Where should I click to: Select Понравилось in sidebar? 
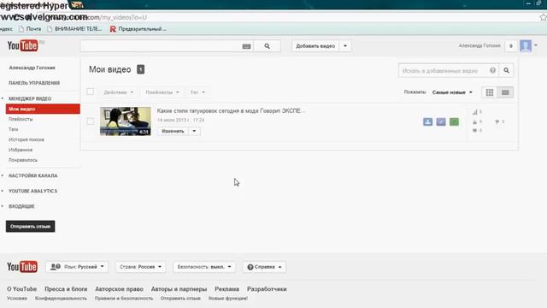tap(23, 160)
